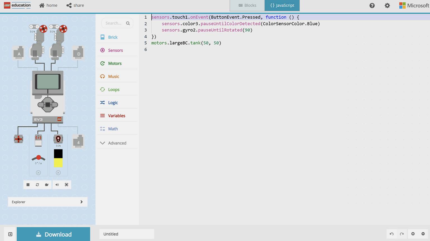The height and width of the screenshot is (241, 430).
Task: Launch simulator in full screen
Action: coord(66,185)
